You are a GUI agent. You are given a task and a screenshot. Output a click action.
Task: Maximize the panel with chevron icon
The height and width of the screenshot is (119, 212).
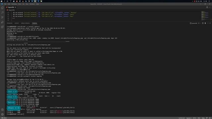click(x=208, y=23)
